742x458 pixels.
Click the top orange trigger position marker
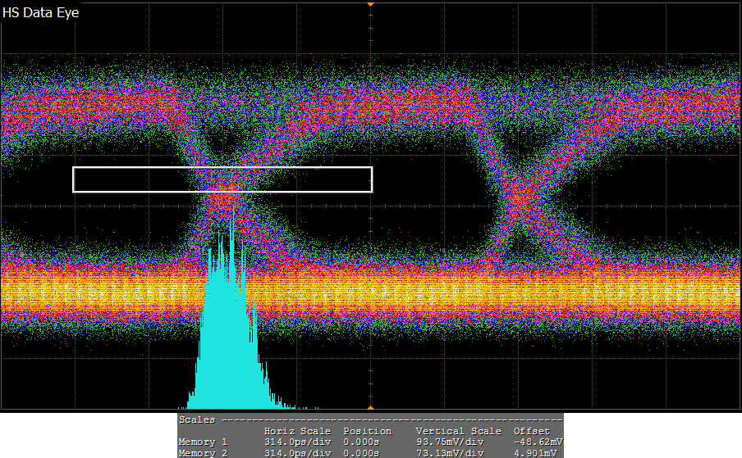tap(370, 4)
